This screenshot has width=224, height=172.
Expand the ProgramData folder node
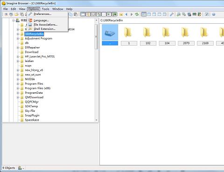pos(18,93)
